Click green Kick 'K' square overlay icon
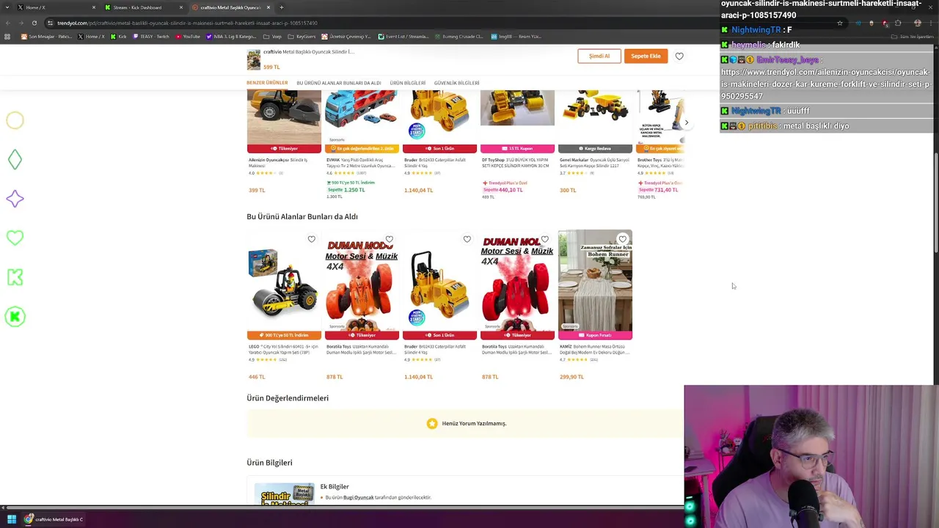This screenshot has height=528, width=939. 15,277
